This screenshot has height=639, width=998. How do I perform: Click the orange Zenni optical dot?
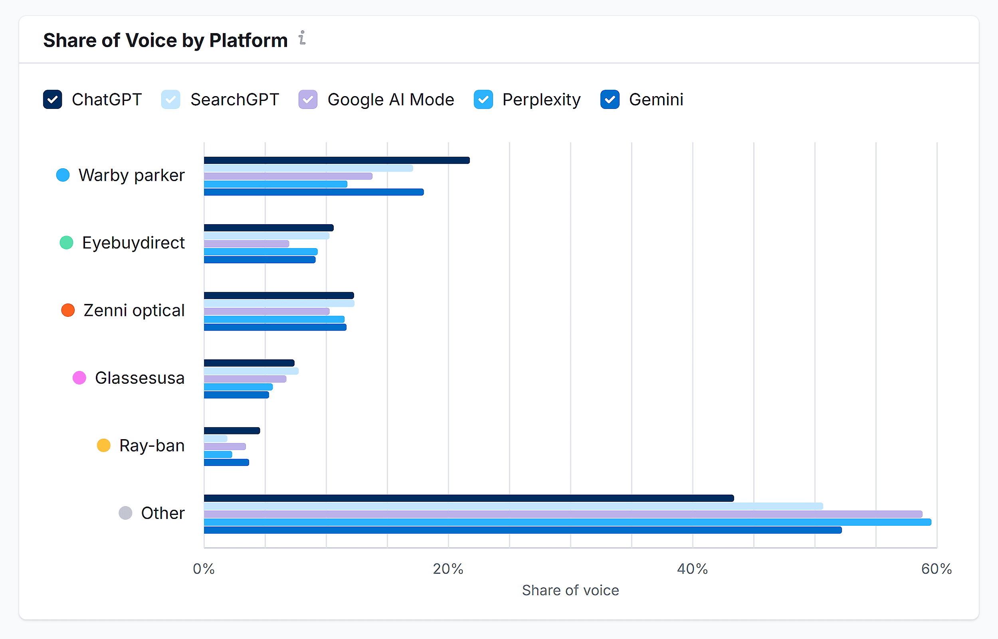click(68, 310)
